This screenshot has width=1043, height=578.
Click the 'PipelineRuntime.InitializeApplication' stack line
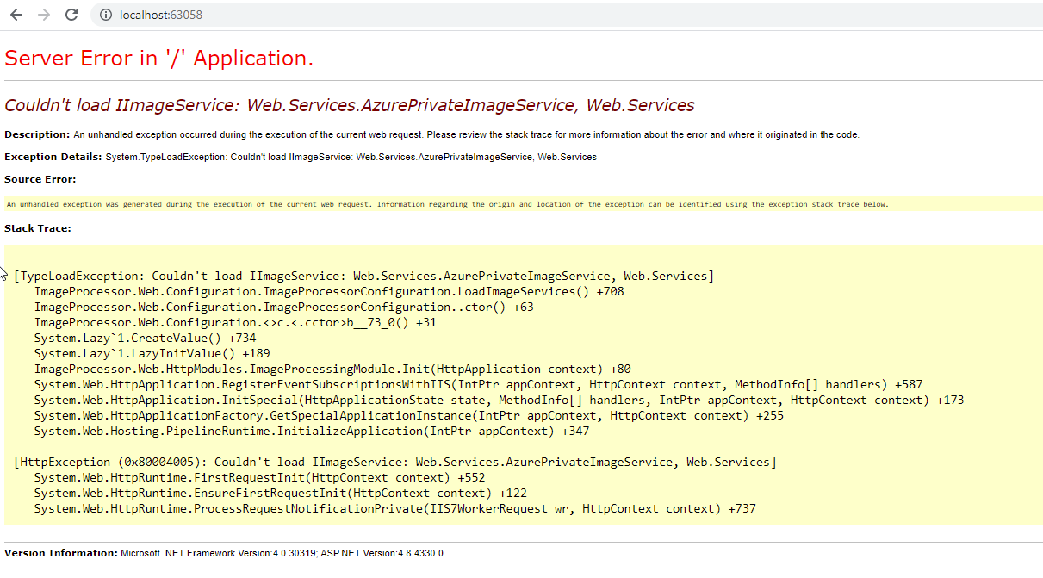[312, 431]
